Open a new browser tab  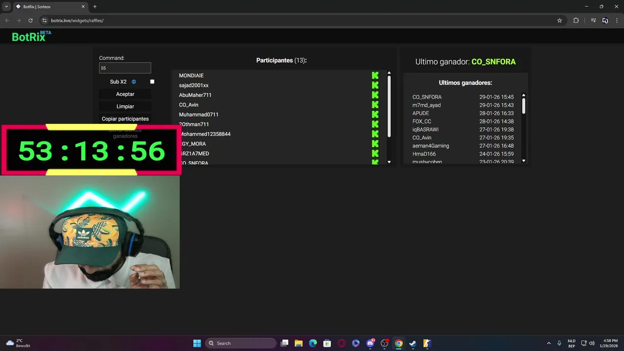pos(95,7)
